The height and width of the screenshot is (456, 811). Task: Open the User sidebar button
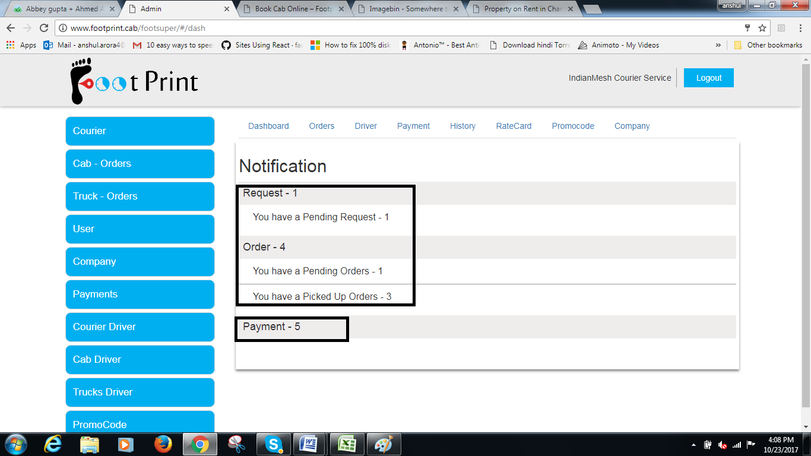pos(140,229)
